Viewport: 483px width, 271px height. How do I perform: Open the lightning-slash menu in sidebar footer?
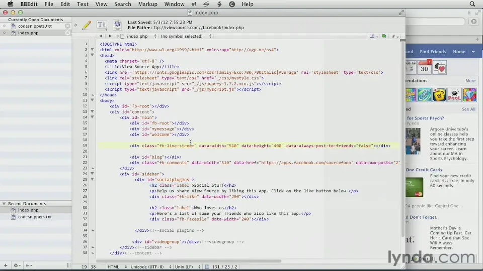29,265
